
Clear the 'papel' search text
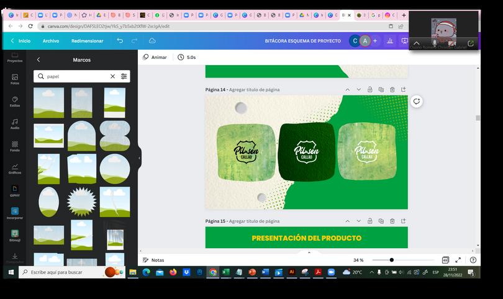(112, 76)
